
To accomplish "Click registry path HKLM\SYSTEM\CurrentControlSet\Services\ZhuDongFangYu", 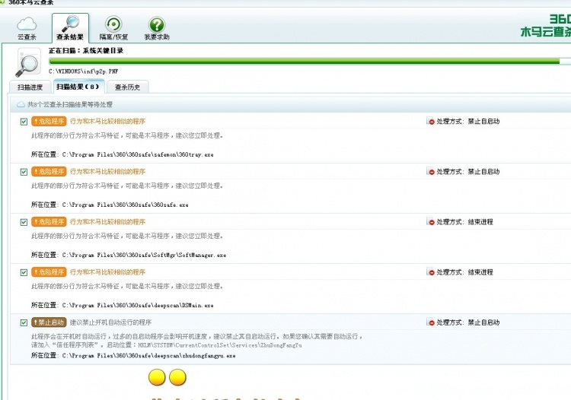I will [220, 345].
